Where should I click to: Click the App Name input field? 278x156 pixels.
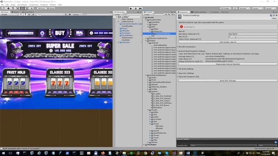(x=252, y=34)
